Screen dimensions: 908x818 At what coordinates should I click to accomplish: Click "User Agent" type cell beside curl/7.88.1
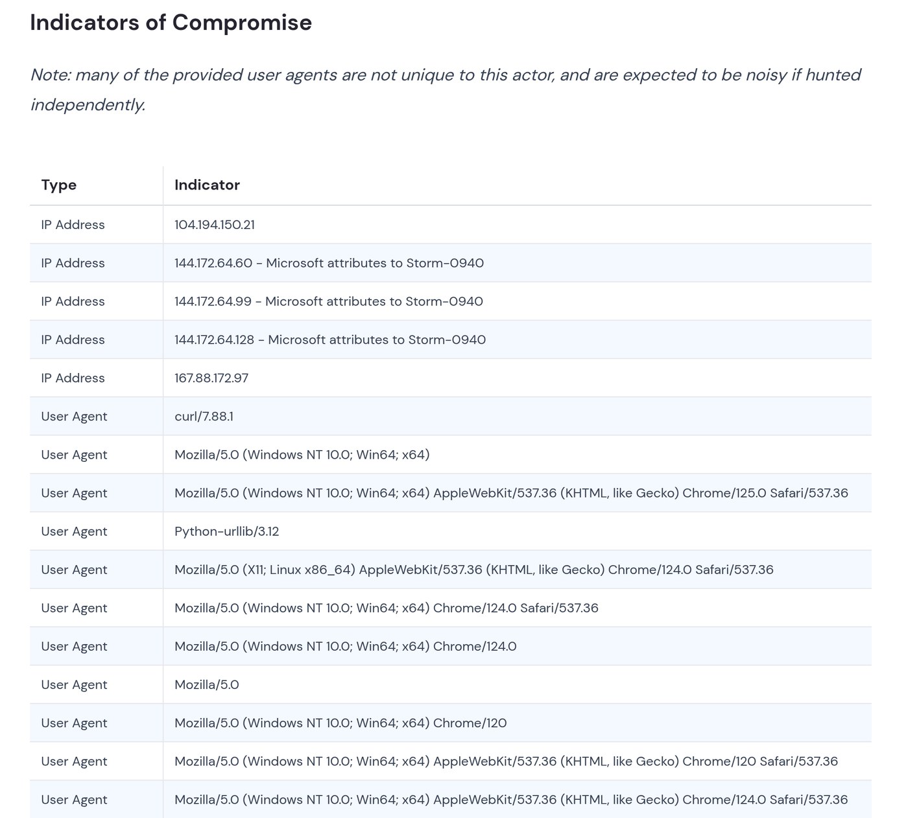(x=74, y=416)
